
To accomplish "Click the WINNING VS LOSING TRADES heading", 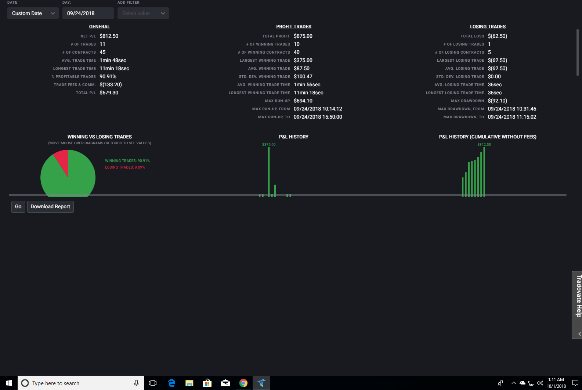I will click(100, 137).
